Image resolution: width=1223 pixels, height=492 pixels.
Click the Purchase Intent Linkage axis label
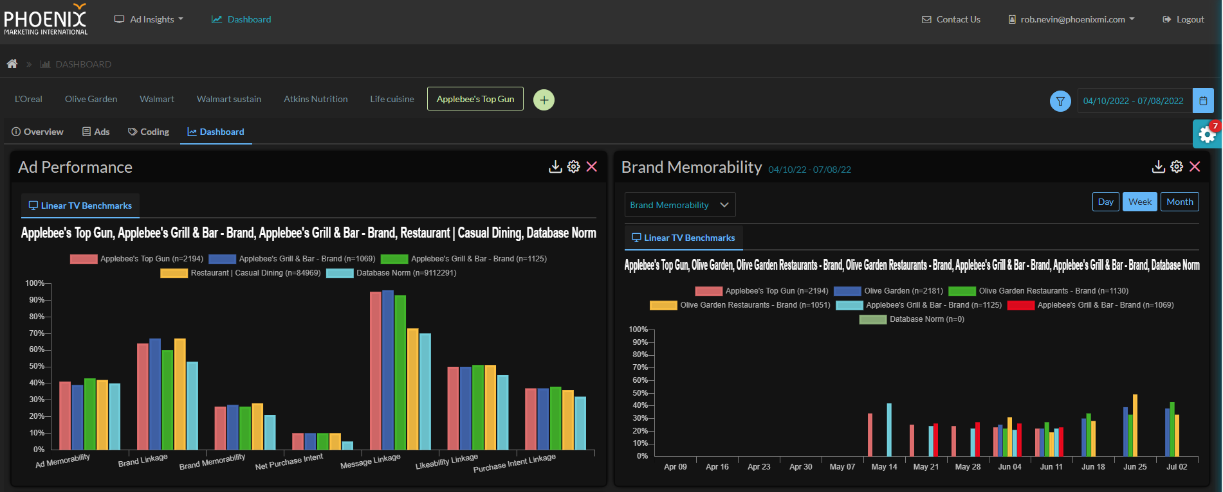[x=514, y=463]
